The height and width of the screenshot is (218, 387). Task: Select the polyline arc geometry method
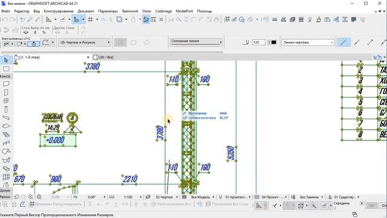pyautogui.click(x=46, y=42)
